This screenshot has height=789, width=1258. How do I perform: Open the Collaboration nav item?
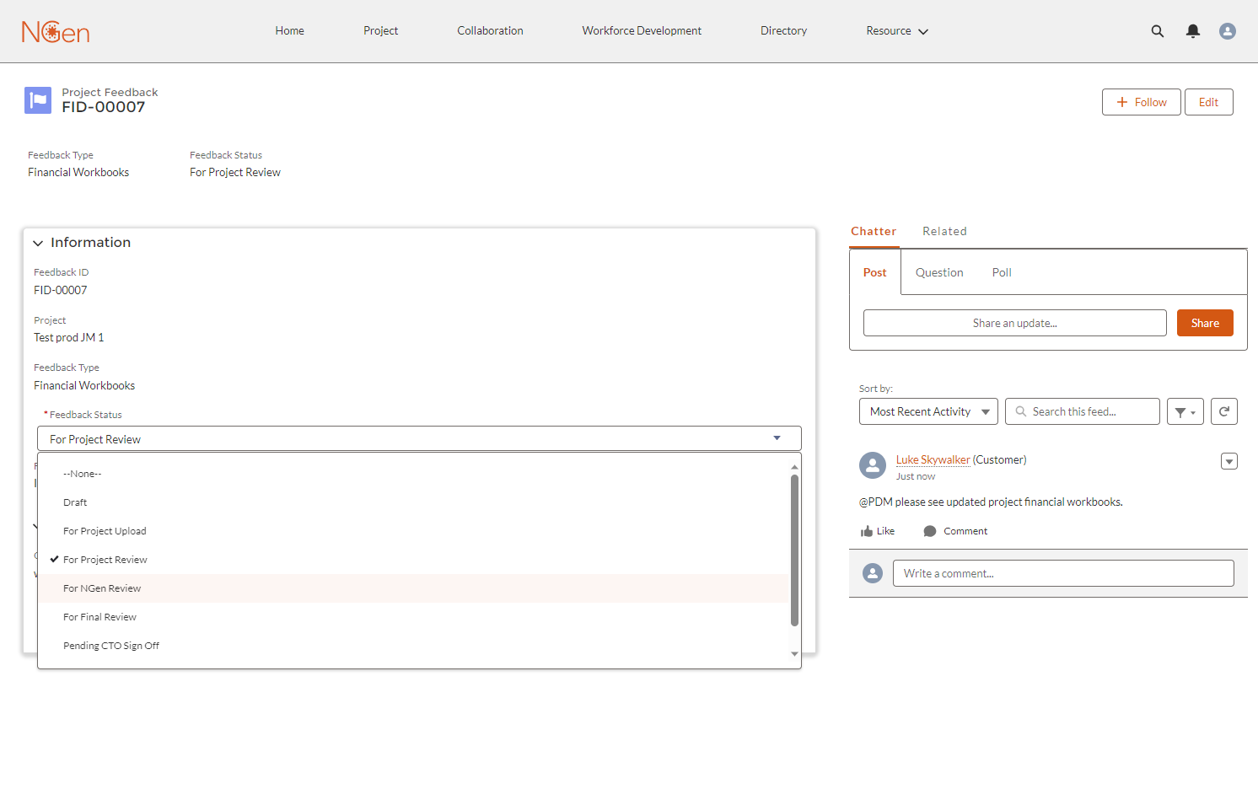pos(490,31)
